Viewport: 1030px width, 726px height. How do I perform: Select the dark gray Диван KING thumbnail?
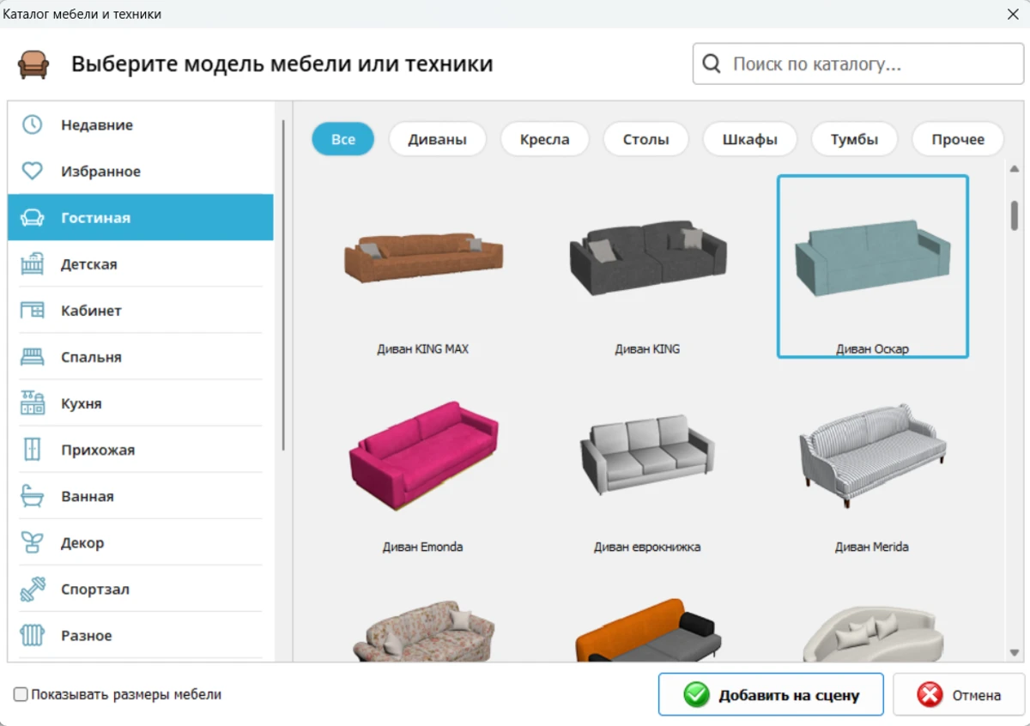click(x=647, y=257)
